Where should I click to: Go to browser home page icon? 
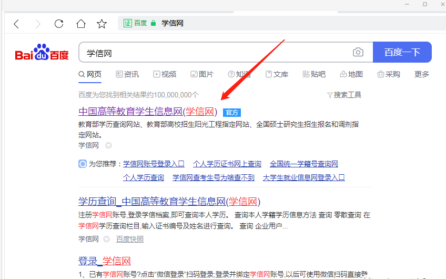point(80,24)
